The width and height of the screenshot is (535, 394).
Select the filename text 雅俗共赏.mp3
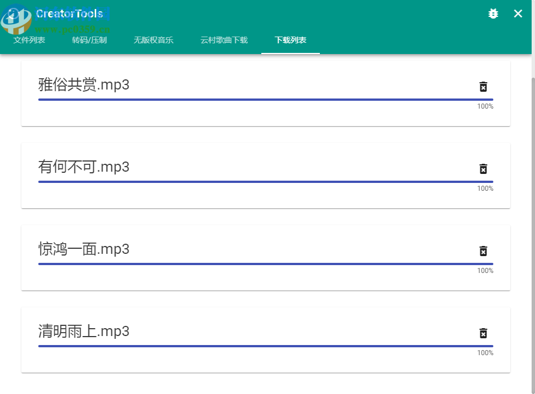pos(83,84)
